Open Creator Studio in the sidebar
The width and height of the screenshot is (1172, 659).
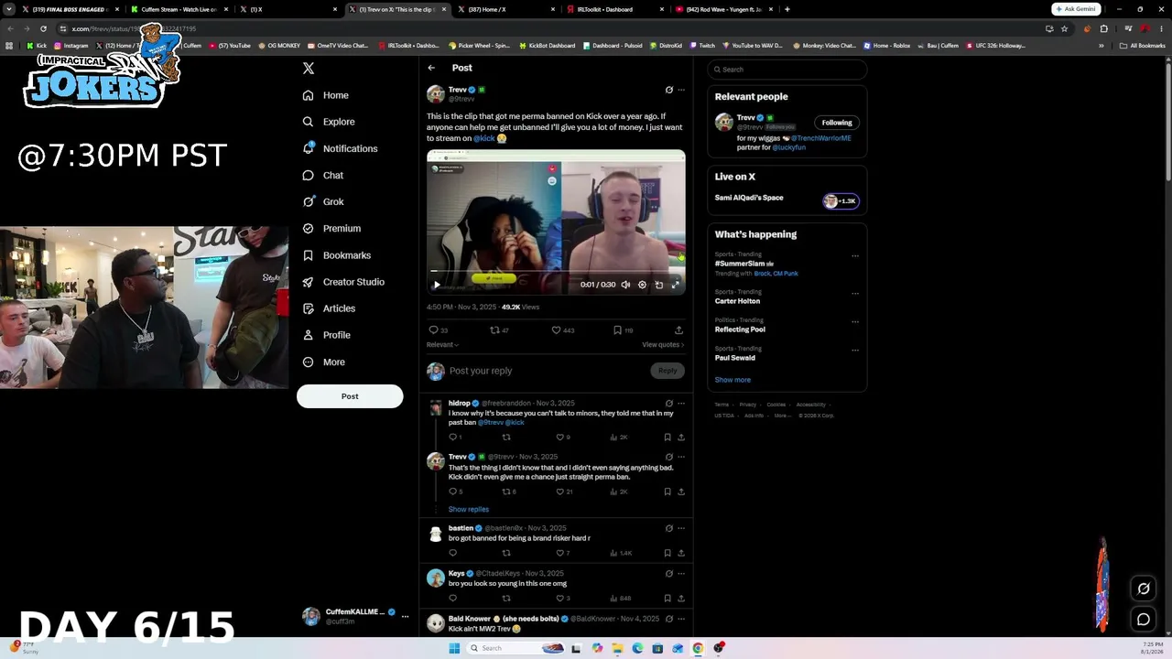click(x=343, y=282)
